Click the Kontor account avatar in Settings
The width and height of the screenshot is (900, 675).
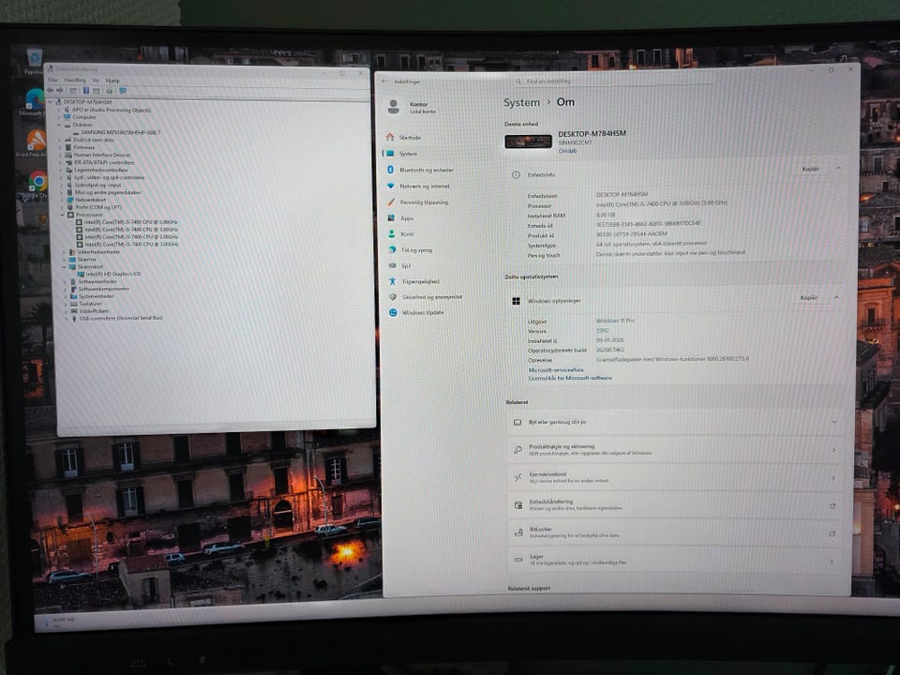393,107
